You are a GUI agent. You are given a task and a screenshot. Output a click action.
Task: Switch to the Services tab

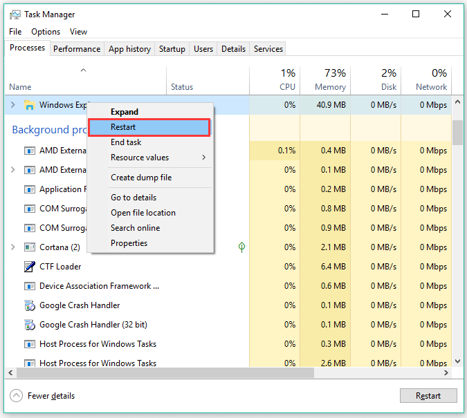click(x=268, y=49)
